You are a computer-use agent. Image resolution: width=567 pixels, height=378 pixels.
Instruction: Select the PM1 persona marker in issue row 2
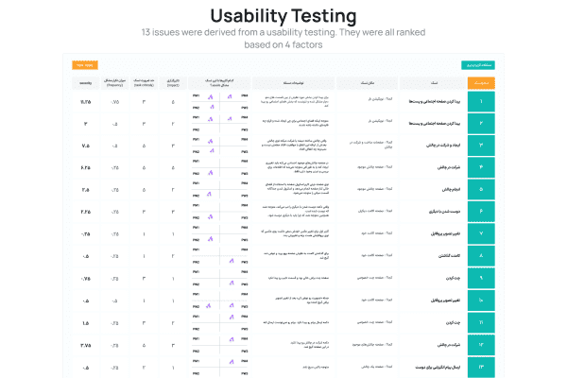point(211,119)
